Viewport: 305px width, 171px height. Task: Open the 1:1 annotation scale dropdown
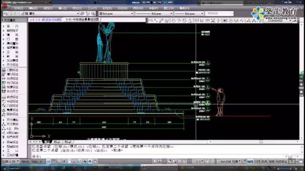tap(198, 161)
